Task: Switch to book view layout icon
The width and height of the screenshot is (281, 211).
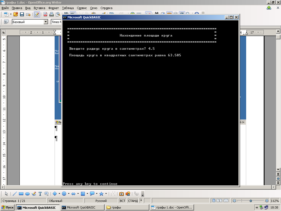Action: 226,201
